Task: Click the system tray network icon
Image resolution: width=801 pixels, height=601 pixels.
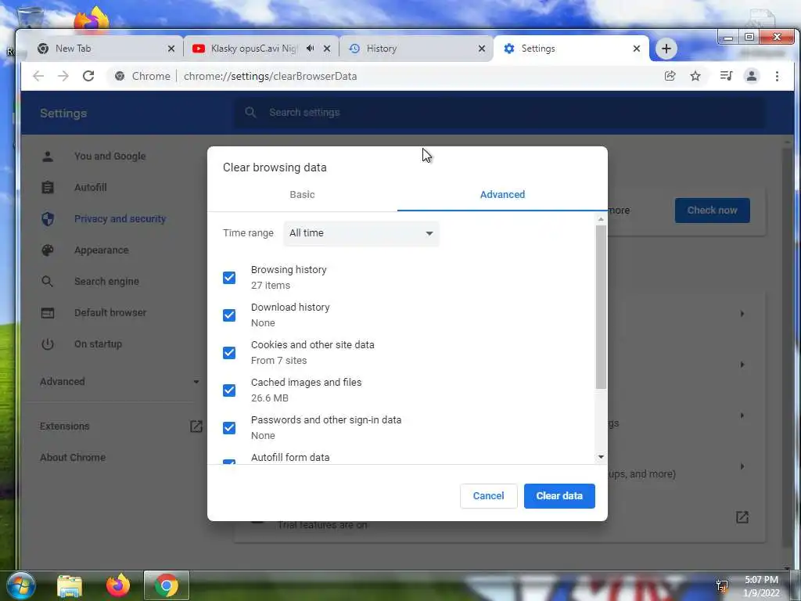Action: click(722, 585)
